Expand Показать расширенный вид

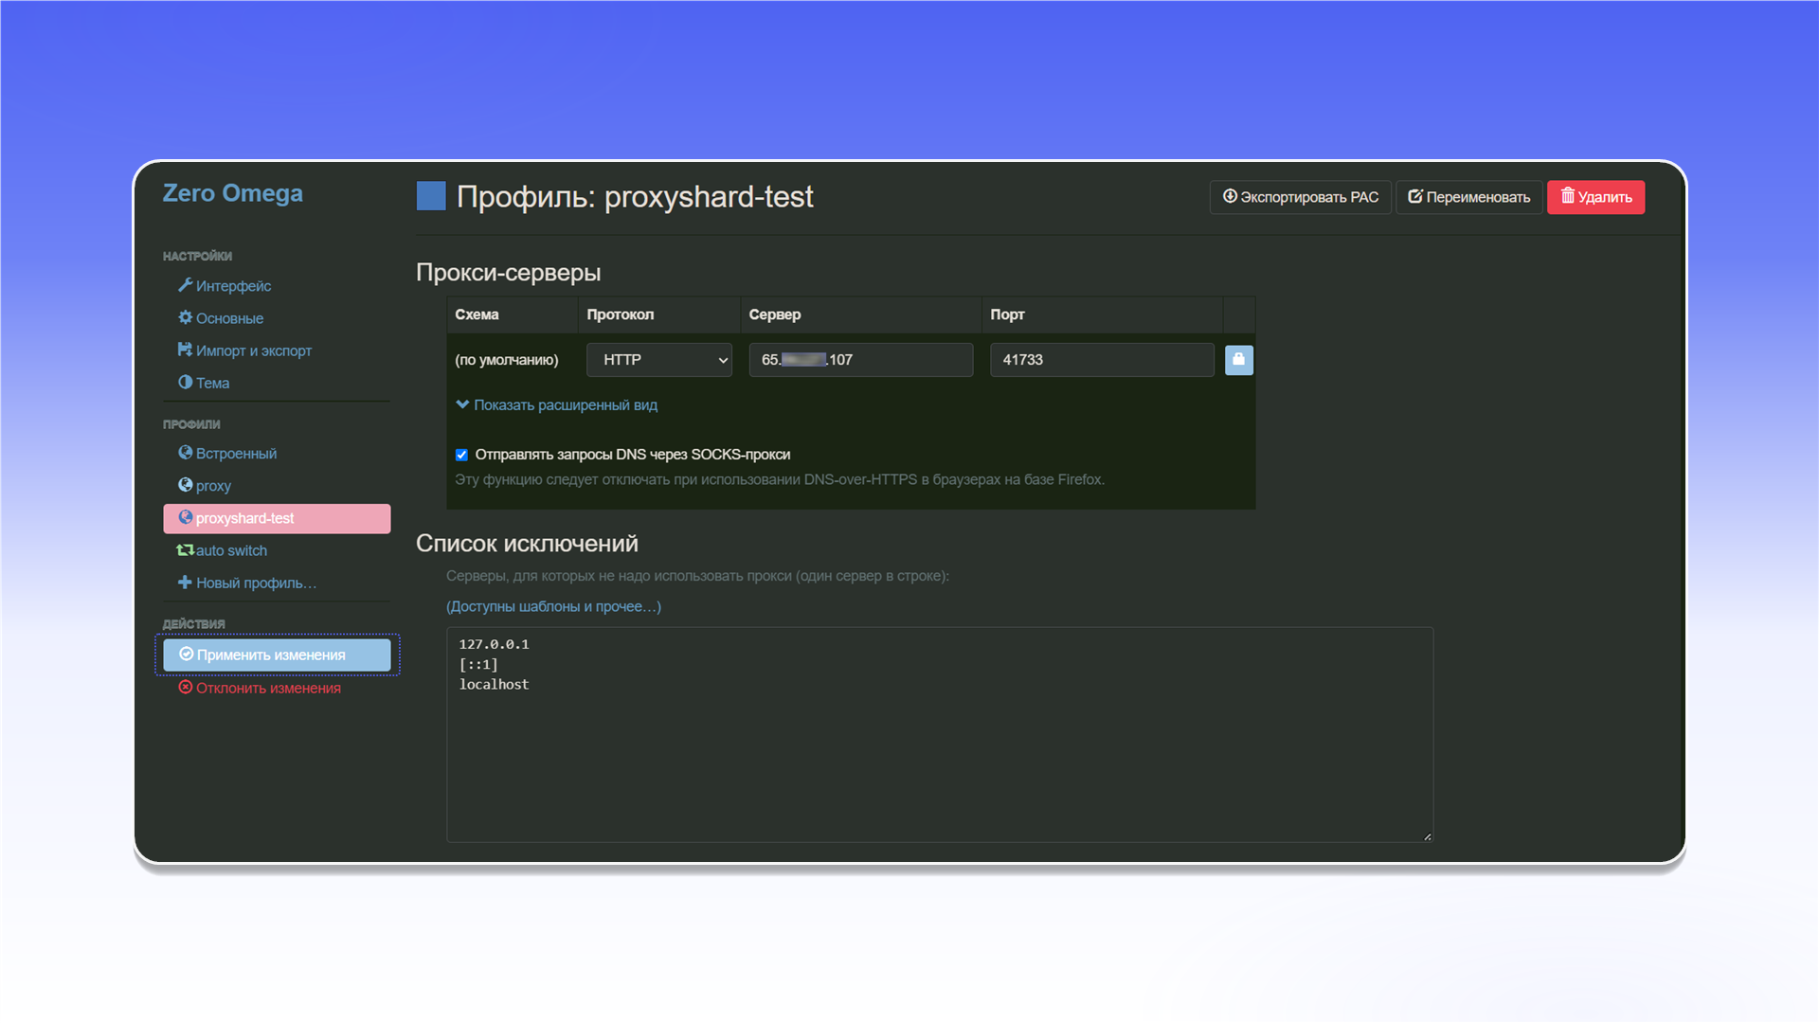[x=556, y=404]
